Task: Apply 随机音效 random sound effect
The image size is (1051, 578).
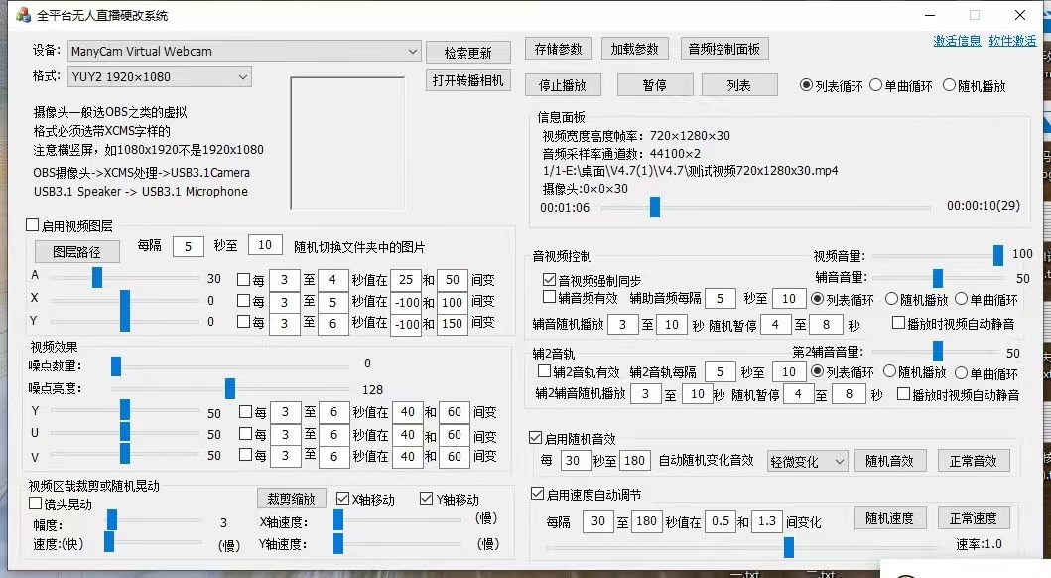Action: point(889,460)
